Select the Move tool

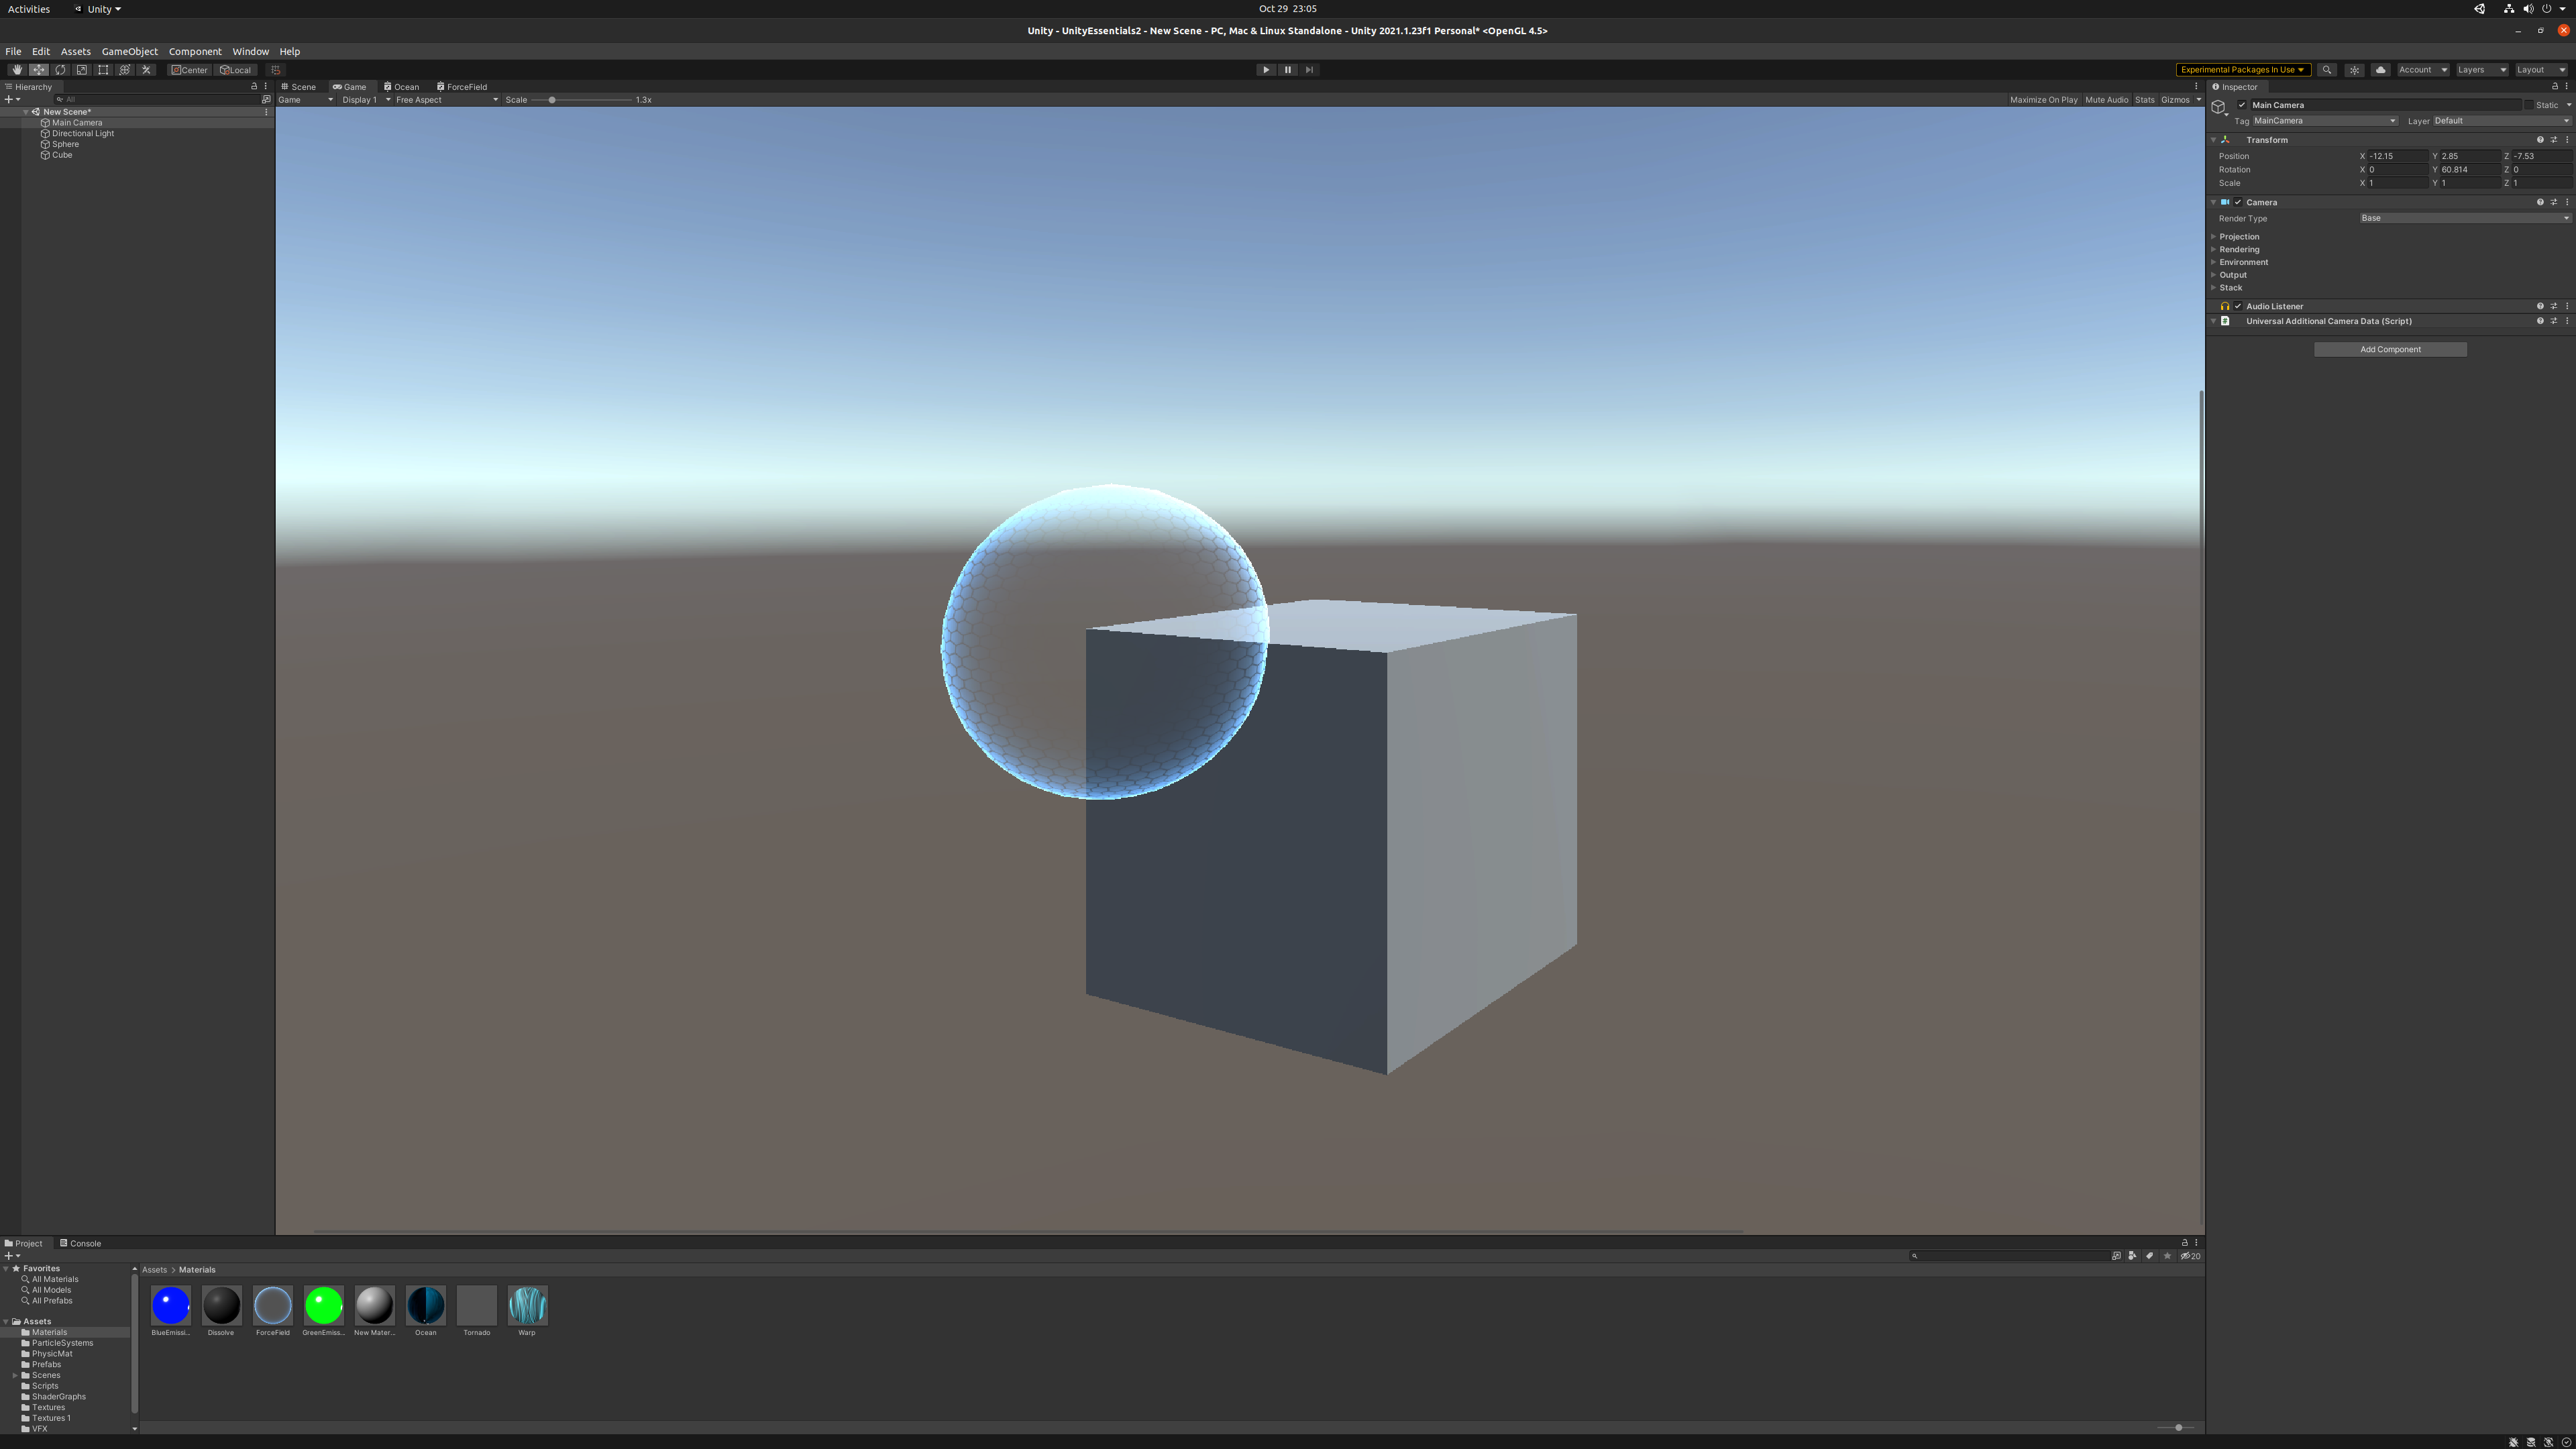pyautogui.click(x=39, y=70)
